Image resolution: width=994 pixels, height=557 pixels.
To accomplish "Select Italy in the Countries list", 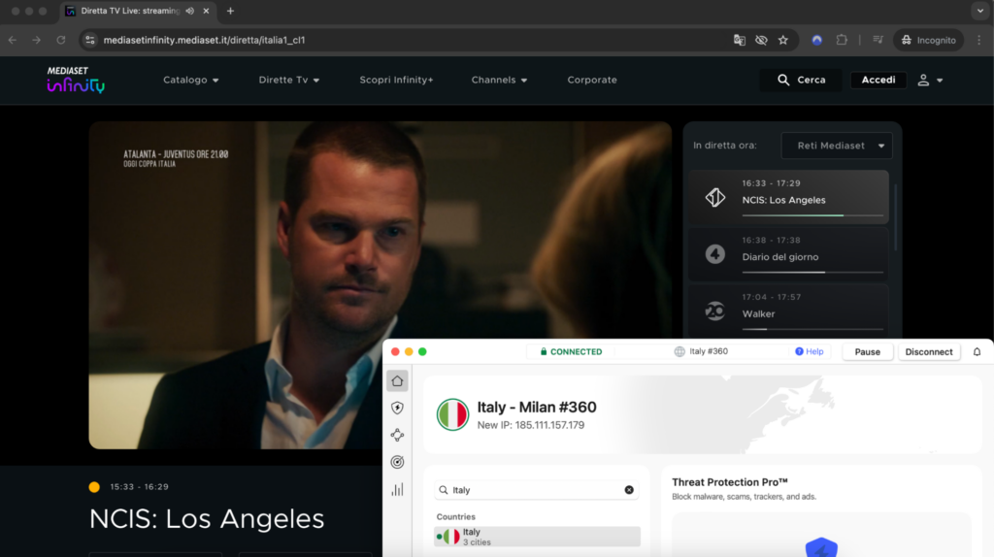I will pyautogui.click(x=537, y=537).
